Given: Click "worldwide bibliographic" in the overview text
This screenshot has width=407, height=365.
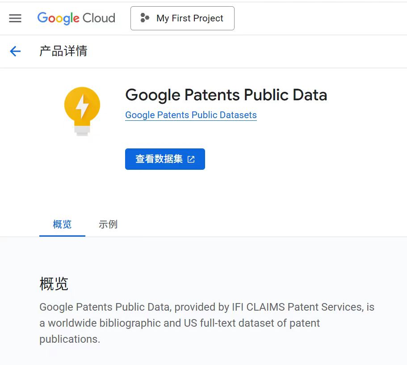Looking at the screenshot, I should (105, 323).
